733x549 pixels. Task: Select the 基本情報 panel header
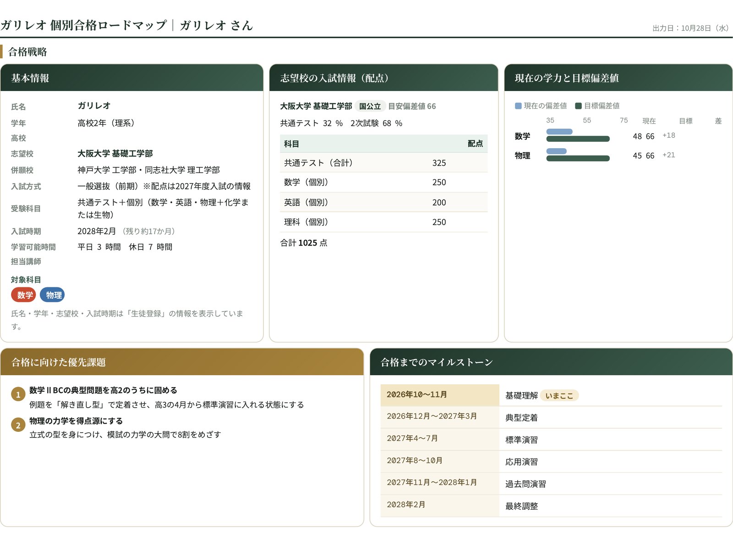(x=132, y=78)
